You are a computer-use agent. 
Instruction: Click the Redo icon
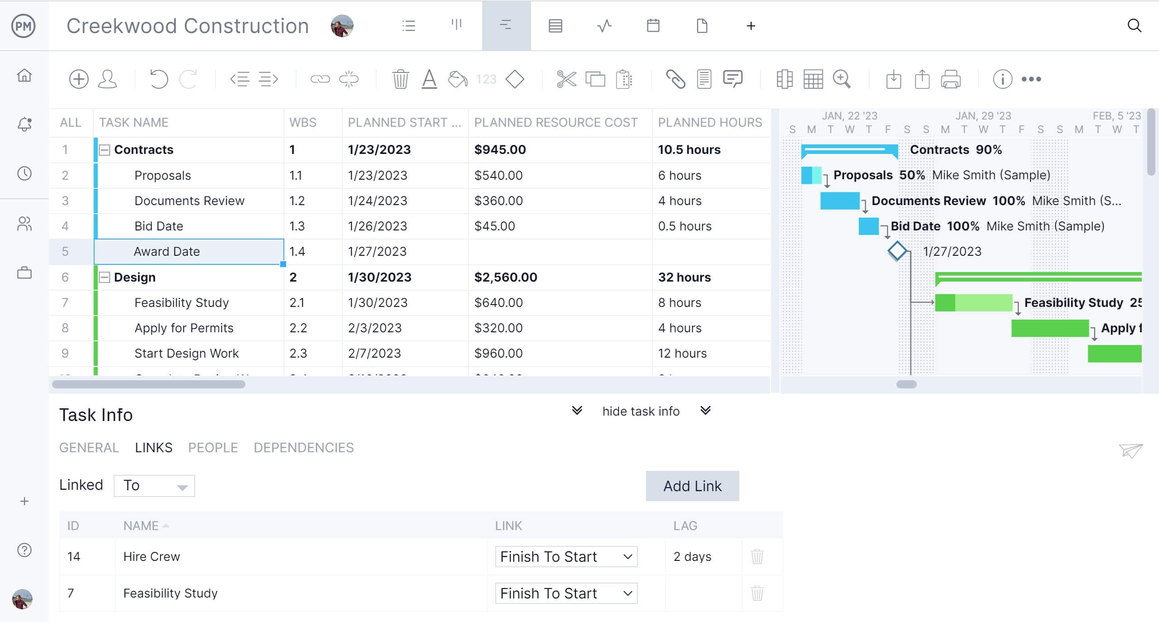click(189, 79)
